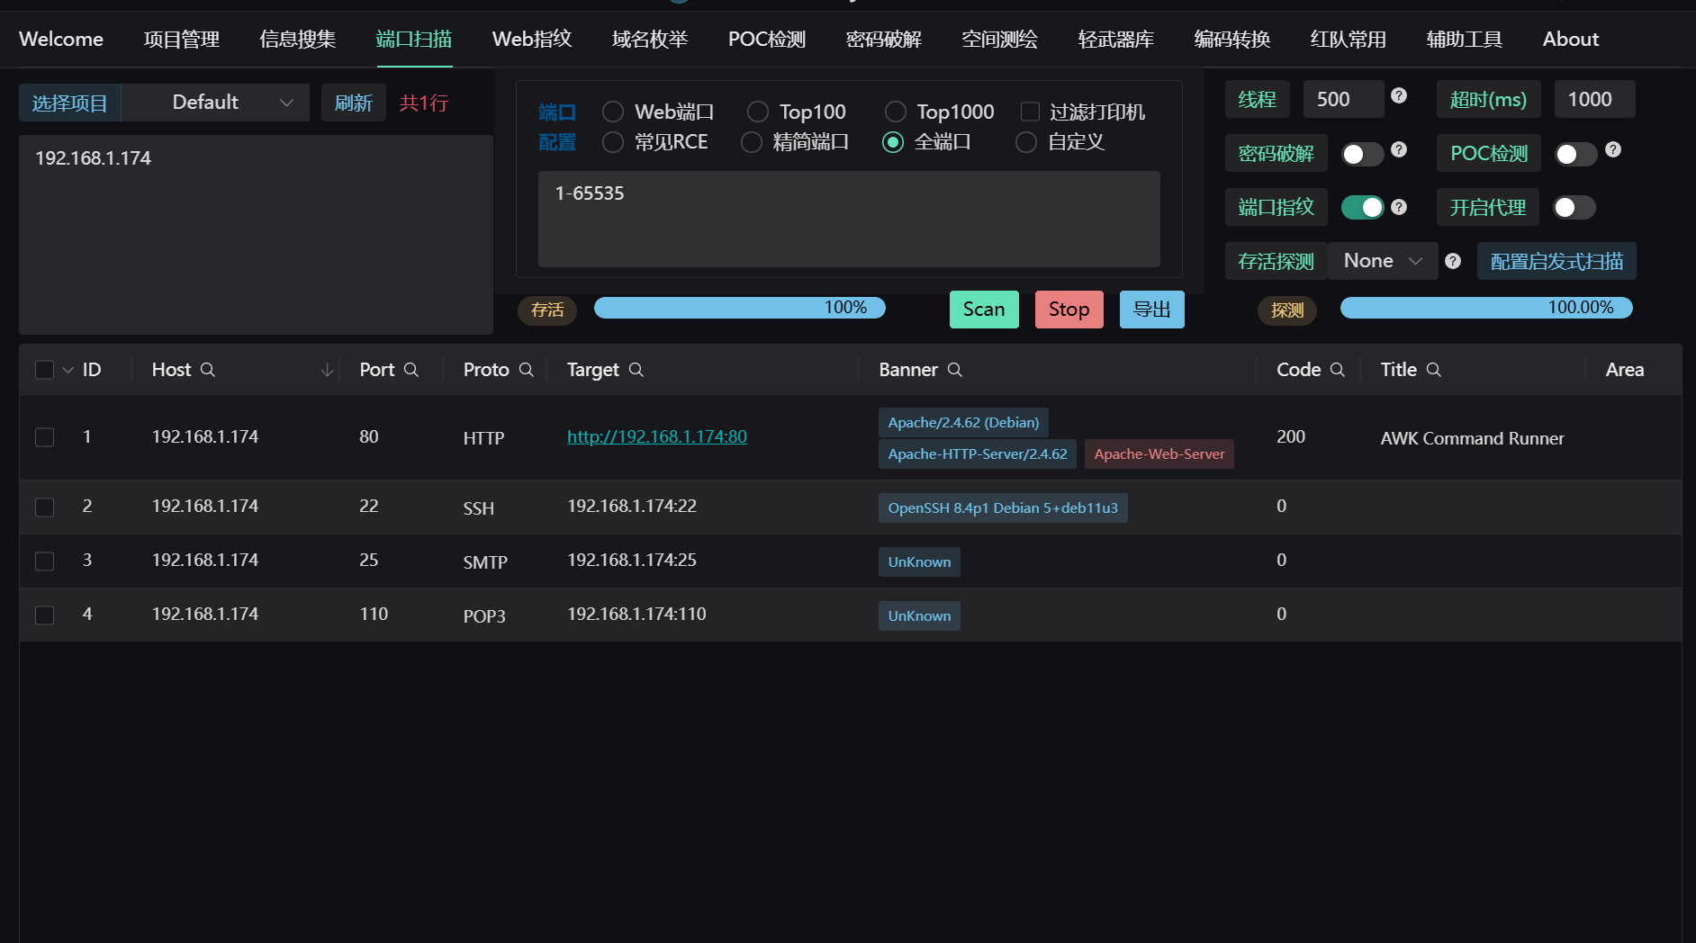Open the 存活探测 None dropdown

[1383, 261]
